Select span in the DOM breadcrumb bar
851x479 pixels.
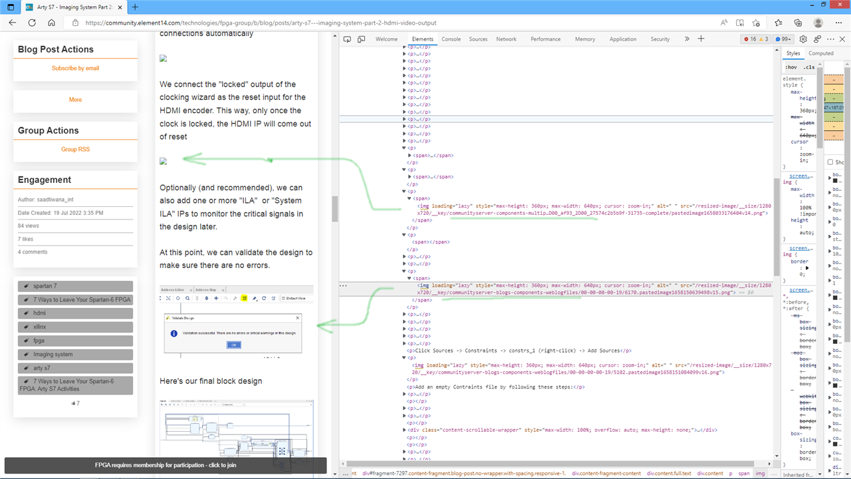tap(744, 473)
